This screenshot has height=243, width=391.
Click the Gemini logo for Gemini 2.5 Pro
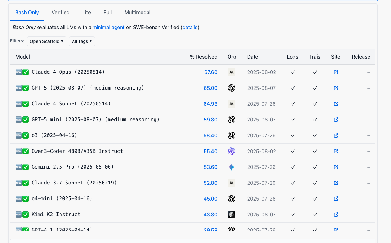(231, 167)
